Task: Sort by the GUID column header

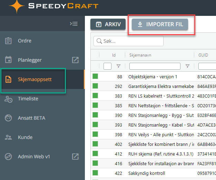Action: [x=203, y=55]
